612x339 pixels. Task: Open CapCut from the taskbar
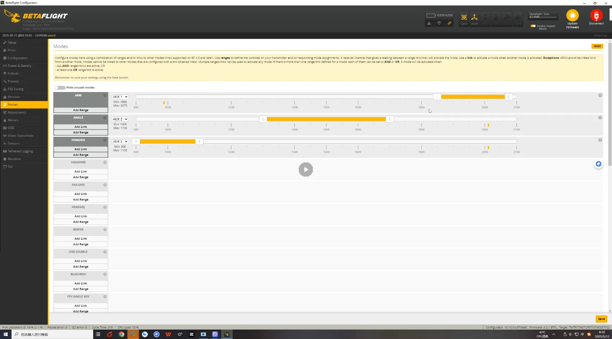click(x=192, y=334)
